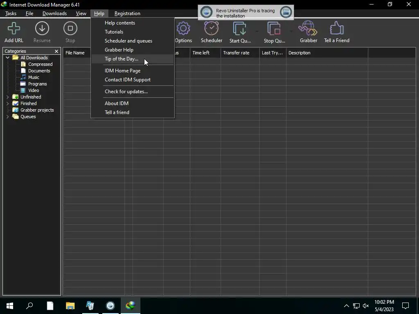Sort by Last Try column header
Viewport: 419px width, 314px height.
[273, 53]
